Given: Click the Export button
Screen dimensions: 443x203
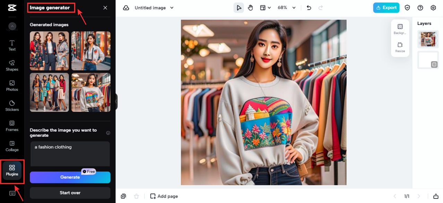Looking at the screenshot, I should [x=386, y=8].
